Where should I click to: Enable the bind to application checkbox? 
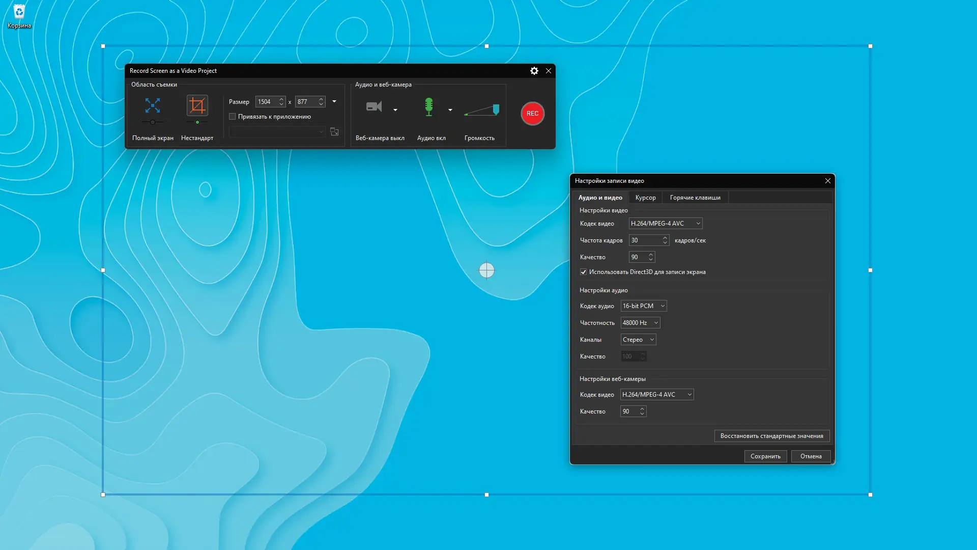pyautogui.click(x=233, y=117)
